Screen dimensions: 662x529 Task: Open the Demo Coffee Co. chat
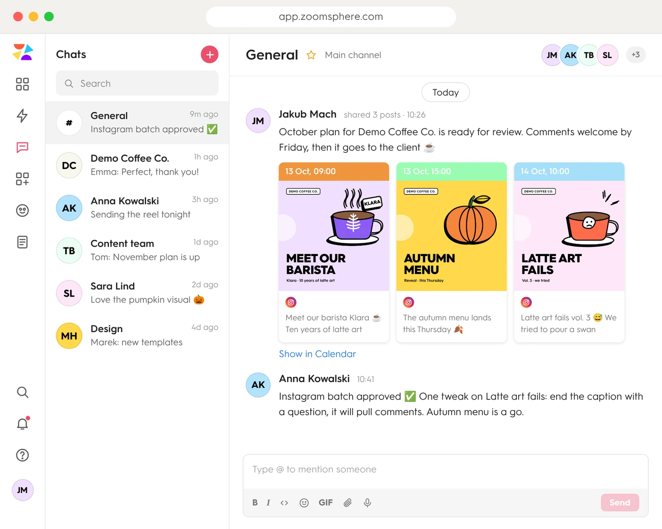click(137, 165)
